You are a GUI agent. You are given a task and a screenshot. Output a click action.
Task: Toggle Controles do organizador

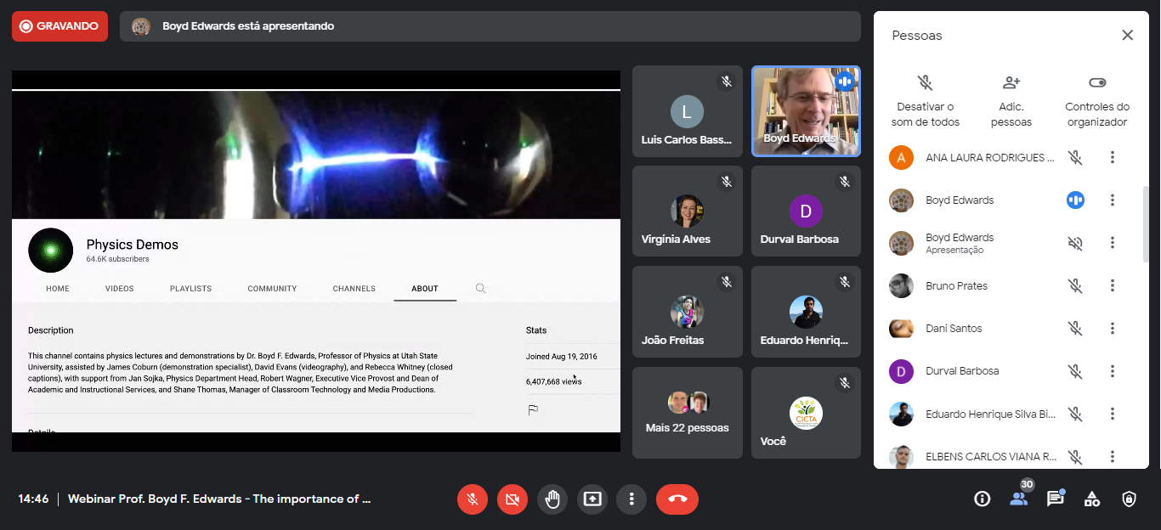[x=1097, y=101]
